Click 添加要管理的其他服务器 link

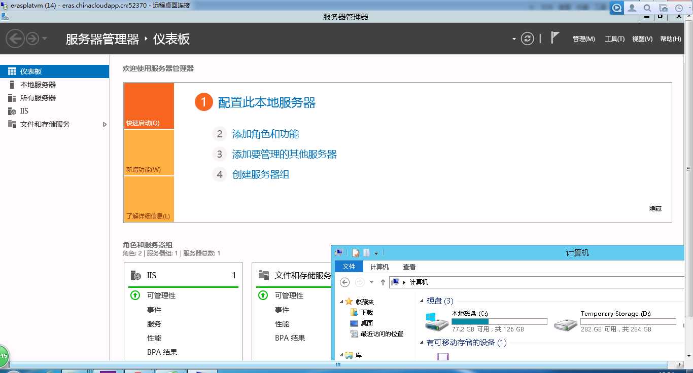(x=284, y=155)
